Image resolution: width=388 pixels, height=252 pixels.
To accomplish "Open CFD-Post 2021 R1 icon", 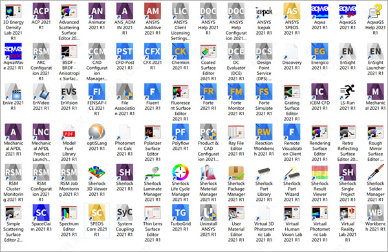I will pos(125,52).
